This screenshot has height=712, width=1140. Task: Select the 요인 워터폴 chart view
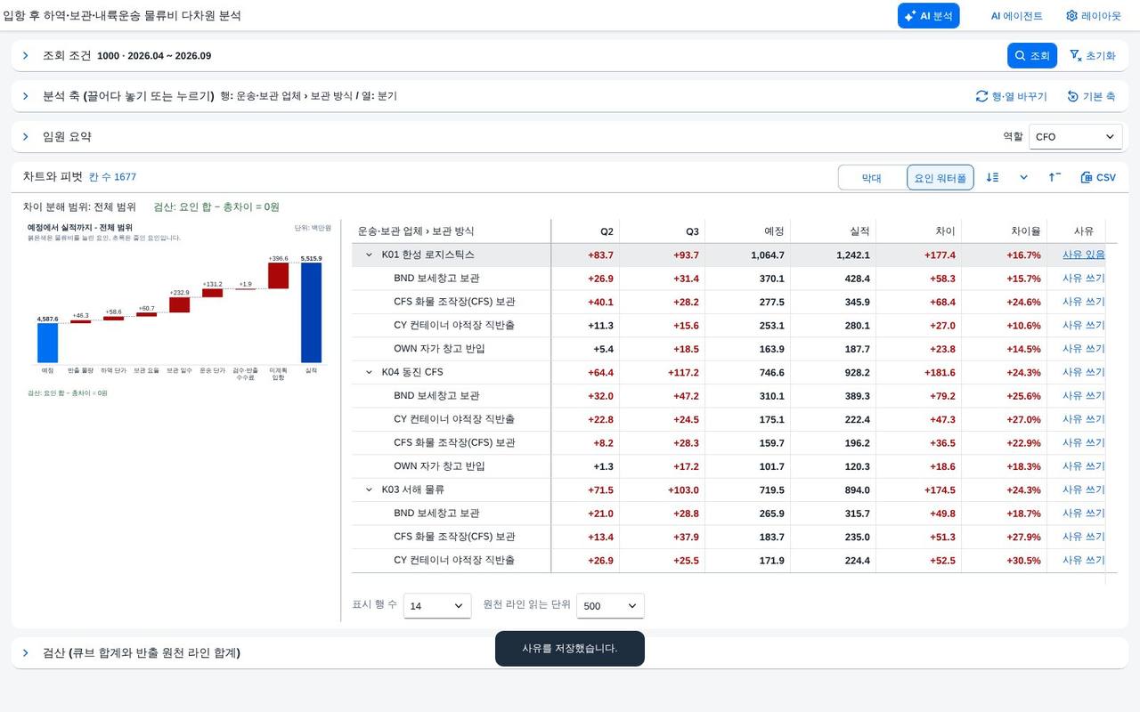(x=940, y=178)
